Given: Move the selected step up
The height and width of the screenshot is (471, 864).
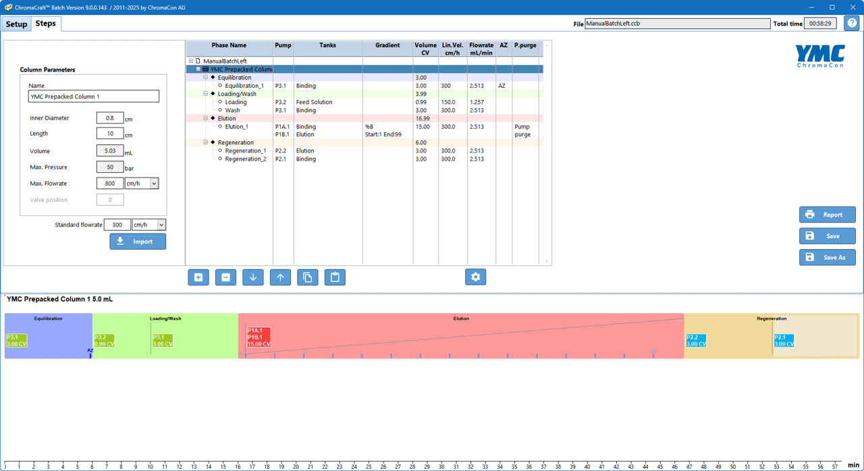Looking at the screenshot, I should [x=280, y=277].
